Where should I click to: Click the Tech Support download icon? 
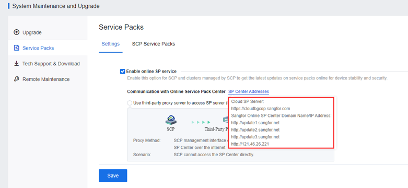(x=16, y=63)
